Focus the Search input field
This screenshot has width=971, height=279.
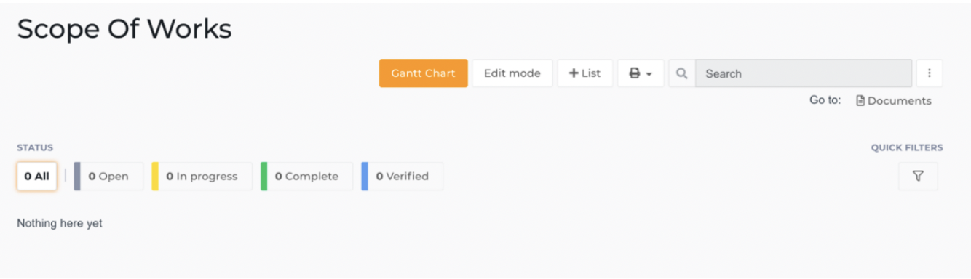(x=804, y=73)
